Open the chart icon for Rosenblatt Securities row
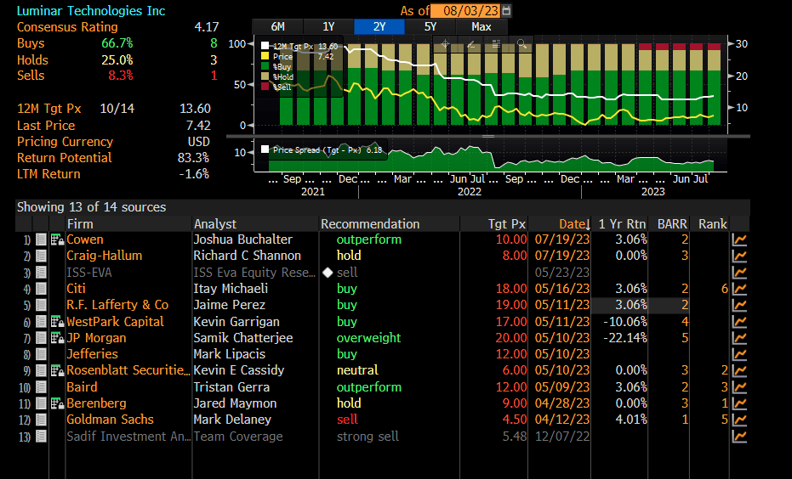The width and height of the screenshot is (792, 479). (739, 371)
